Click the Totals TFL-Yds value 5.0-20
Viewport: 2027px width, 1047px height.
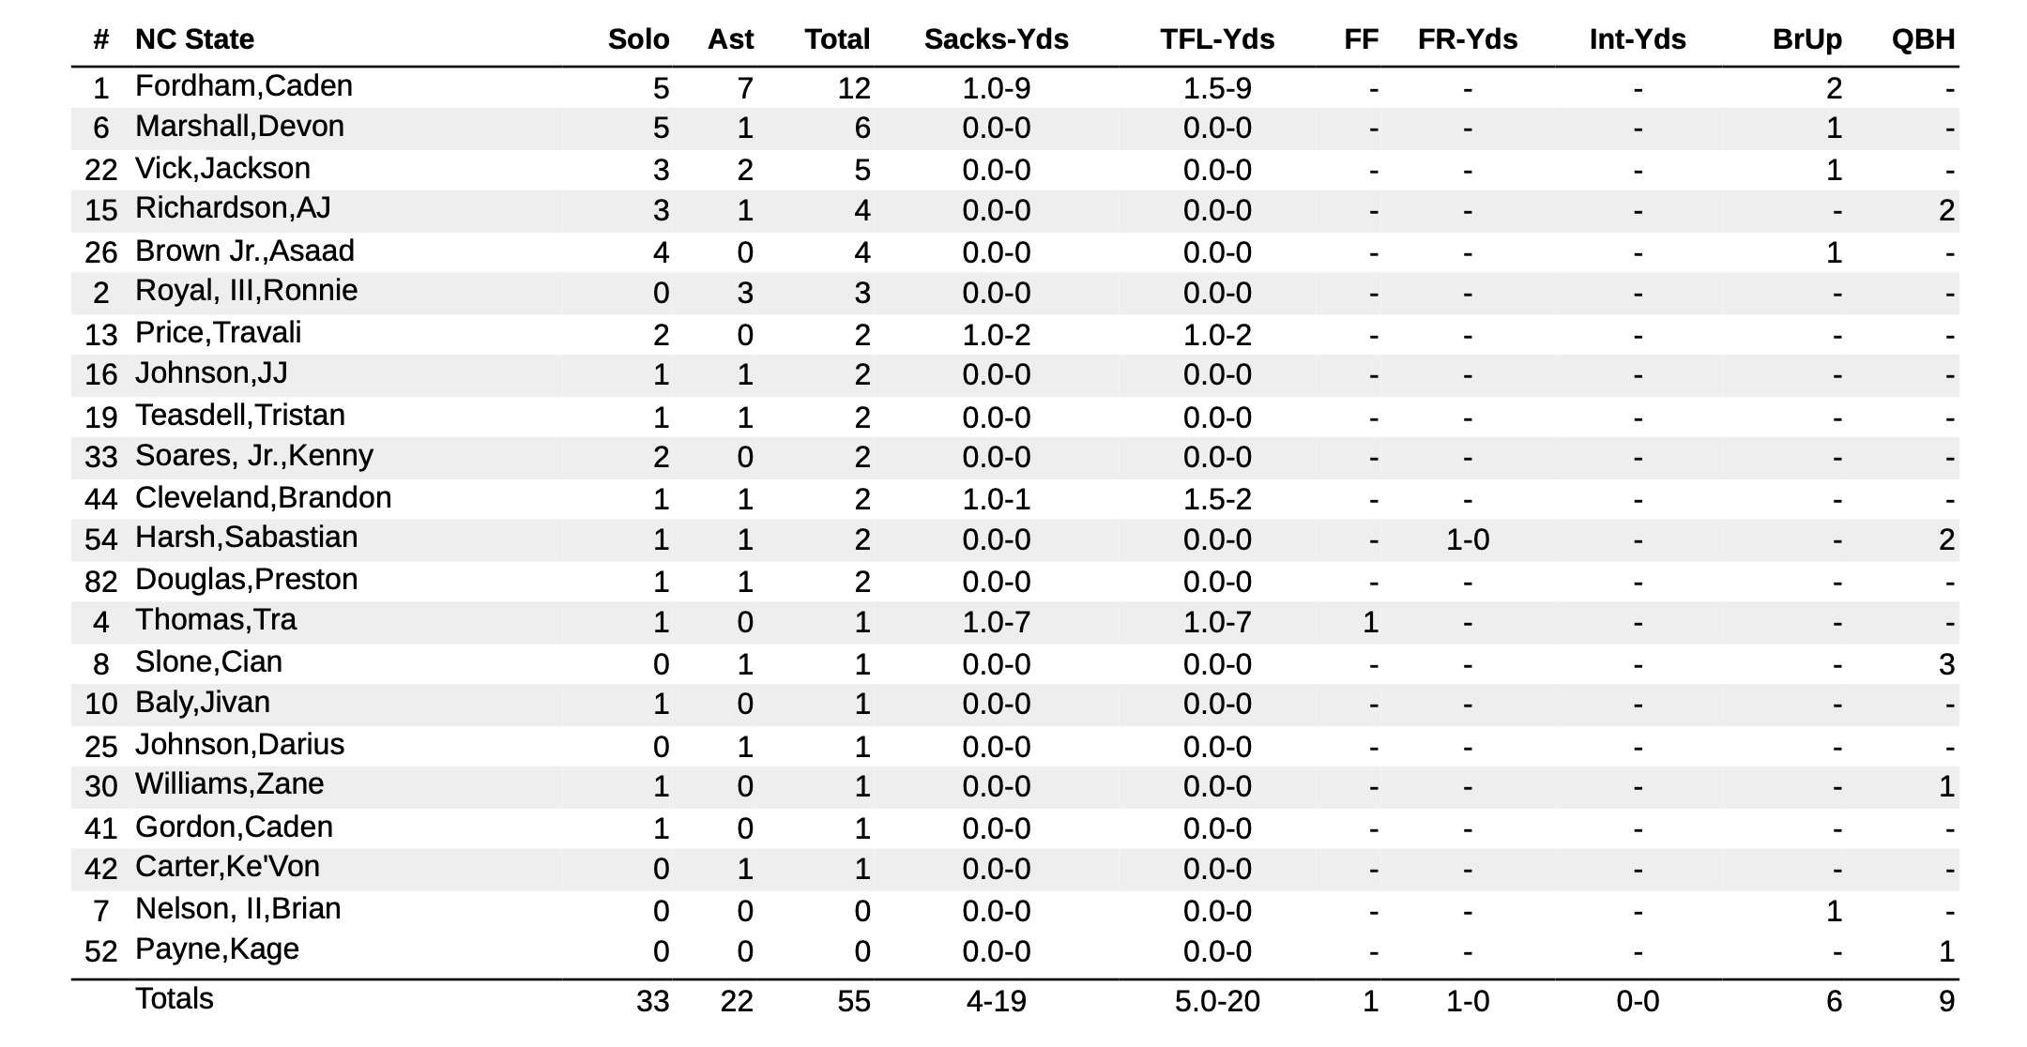tap(1216, 1001)
